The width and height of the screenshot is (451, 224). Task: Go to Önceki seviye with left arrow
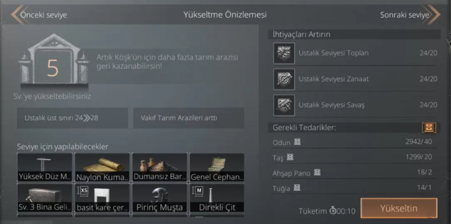click(x=39, y=15)
